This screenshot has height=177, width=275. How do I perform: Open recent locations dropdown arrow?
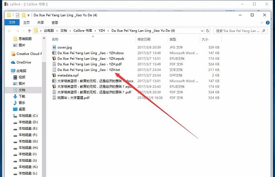[24, 31]
